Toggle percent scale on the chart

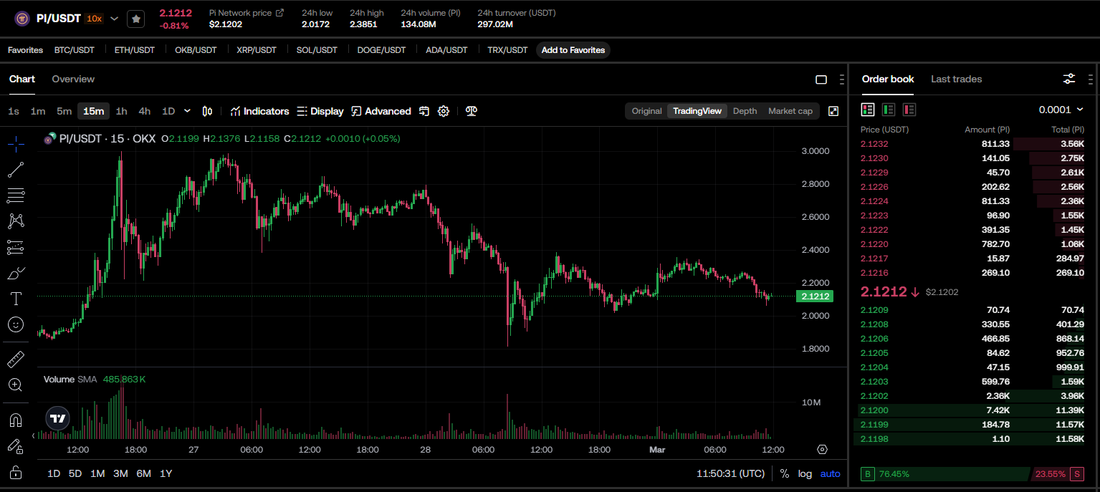(x=785, y=473)
